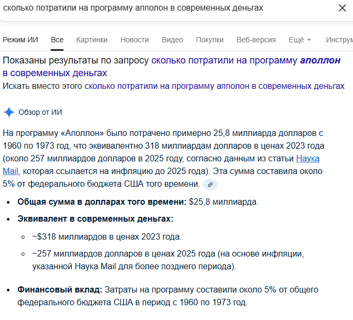Viewport: 353px width, 320px height.
Task: Clear the search query with the X icon
Action: 342,8
